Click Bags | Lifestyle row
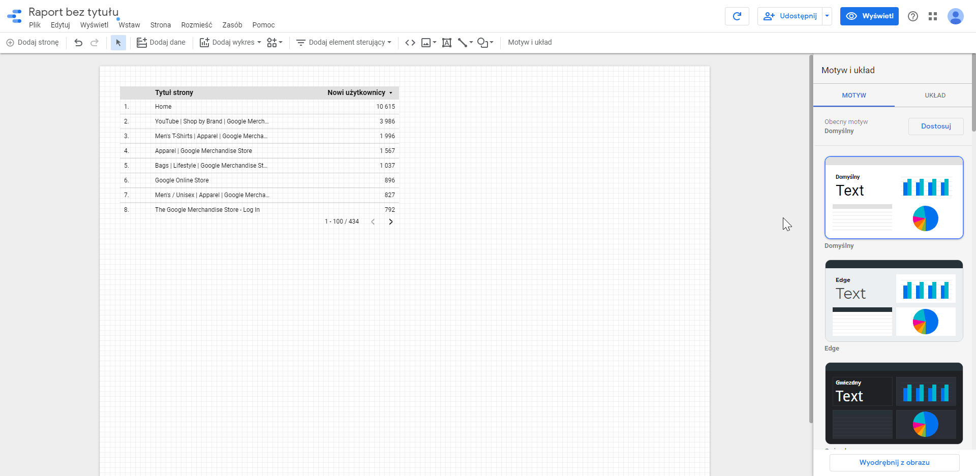Image resolution: width=976 pixels, height=476 pixels. (x=259, y=166)
